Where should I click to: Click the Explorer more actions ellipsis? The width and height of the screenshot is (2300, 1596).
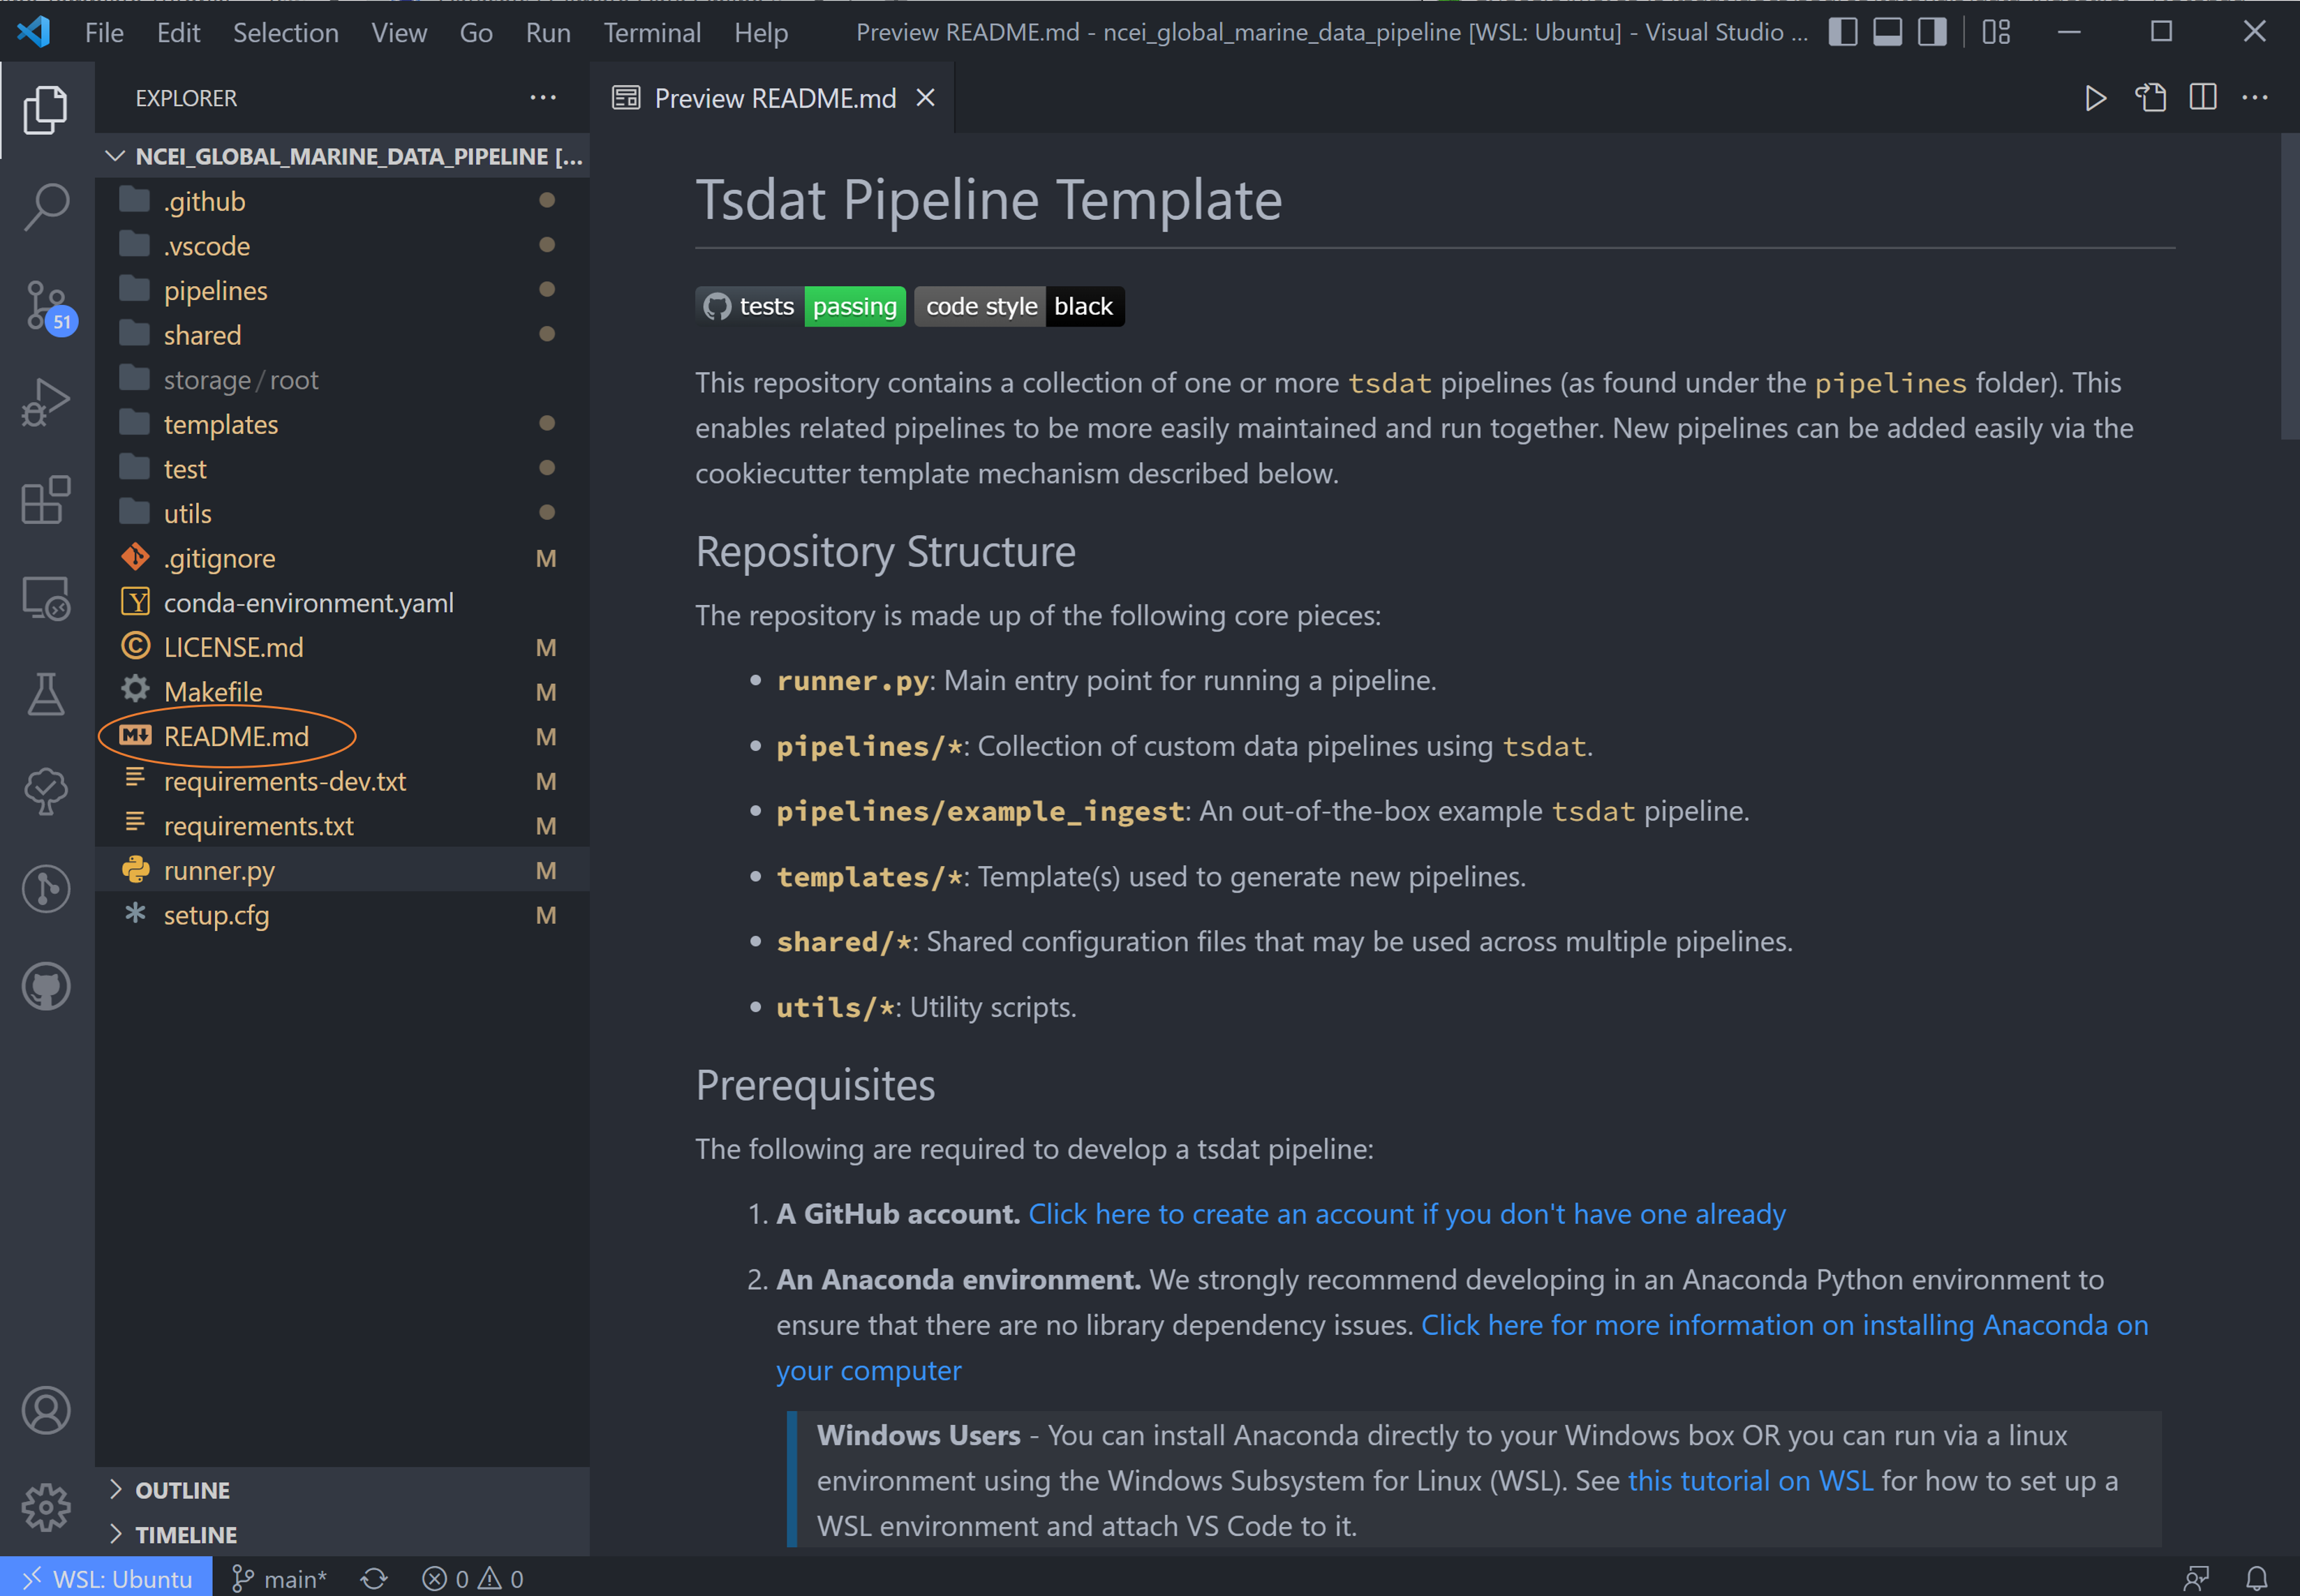[x=543, y=98]
